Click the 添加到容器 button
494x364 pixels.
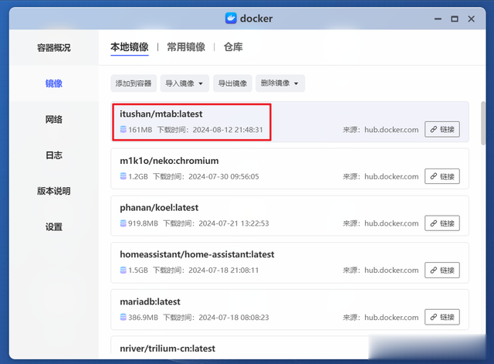(x=134, y=83)
